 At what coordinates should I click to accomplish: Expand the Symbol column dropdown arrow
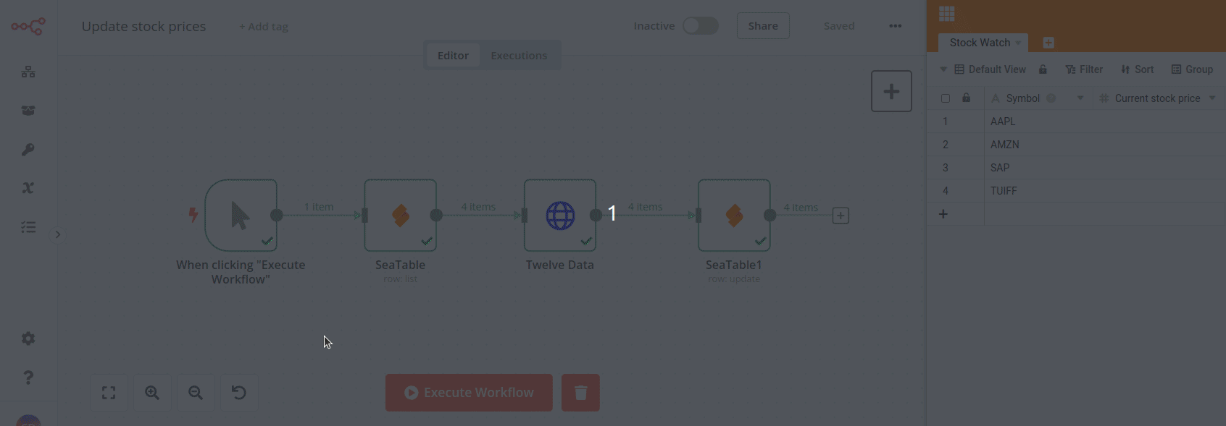pos(1080,98)
